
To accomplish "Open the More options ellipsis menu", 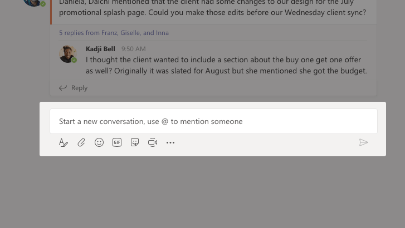I will 170,143.
